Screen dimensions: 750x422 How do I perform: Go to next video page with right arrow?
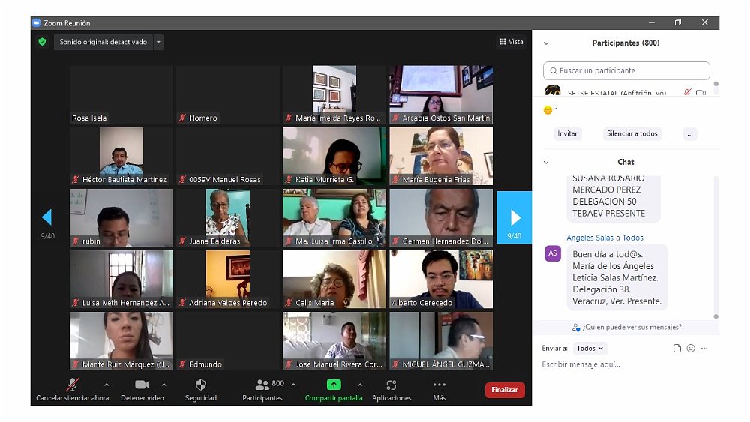[514, 217]
